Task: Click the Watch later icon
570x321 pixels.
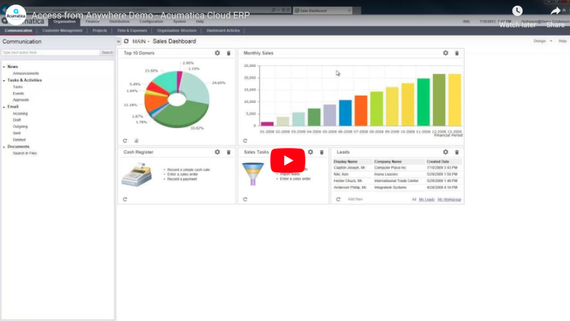Action: (x=517, y=12)
